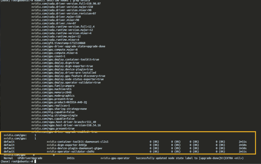Click the gpu.mode=graphics line
This screenshot has height=164, width=261.
pyautogui.click(x=53, y=96)
